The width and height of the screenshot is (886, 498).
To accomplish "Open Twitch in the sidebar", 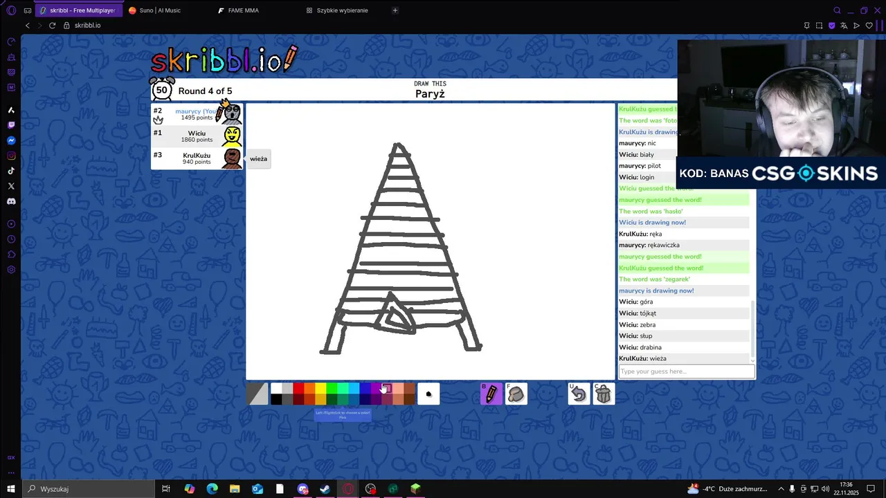I will point(11,125).
